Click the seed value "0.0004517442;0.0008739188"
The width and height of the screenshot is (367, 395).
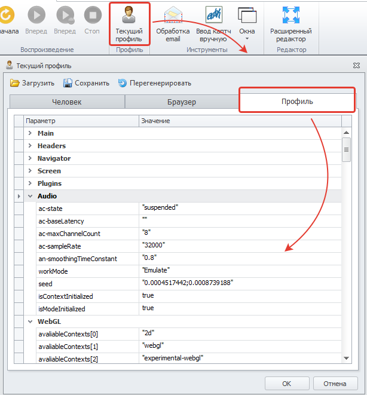tap(240, 284)
